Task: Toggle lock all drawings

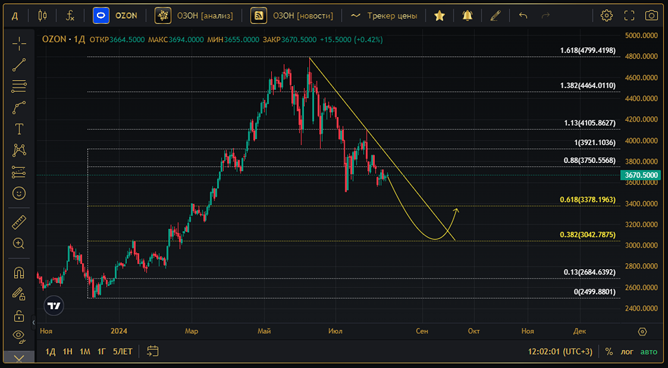Action: click(19, 315)
